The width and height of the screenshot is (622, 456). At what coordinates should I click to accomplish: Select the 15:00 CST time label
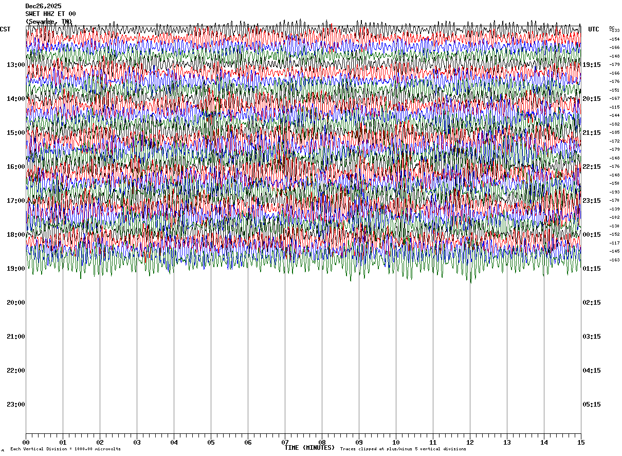[16, 133]
